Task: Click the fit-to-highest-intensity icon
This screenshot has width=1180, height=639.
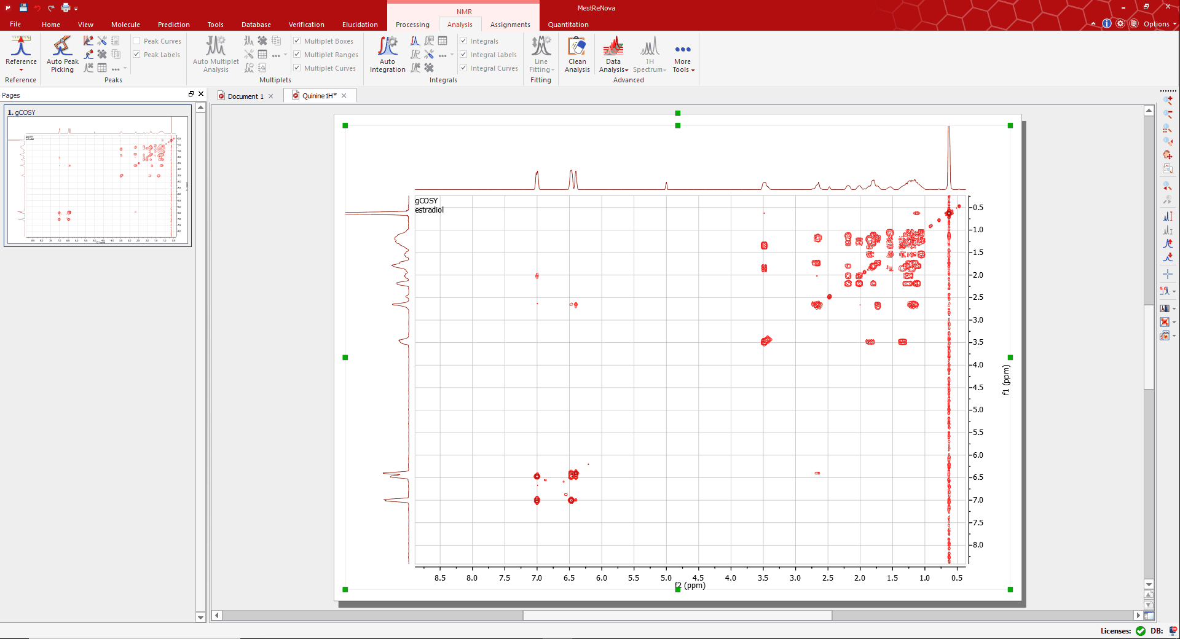Action: click(x=1168, y=216)
